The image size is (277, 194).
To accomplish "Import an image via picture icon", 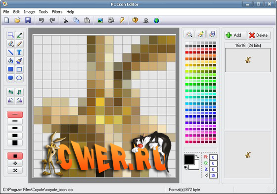I will coord(100,20).
